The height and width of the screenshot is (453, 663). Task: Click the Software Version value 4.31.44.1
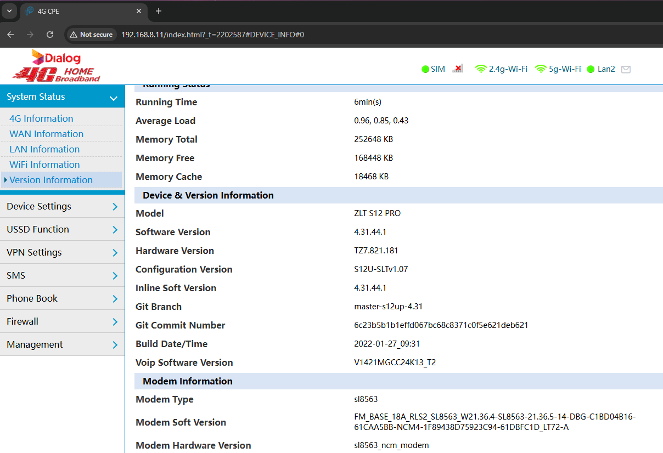pyautogui.click(x=370, y=232)
